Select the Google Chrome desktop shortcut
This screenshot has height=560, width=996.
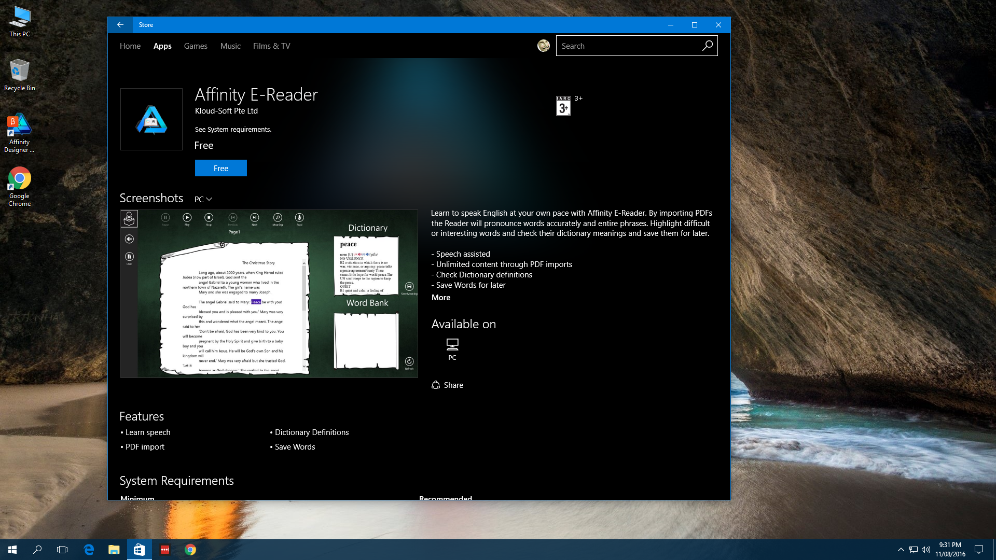coord(19,187)
